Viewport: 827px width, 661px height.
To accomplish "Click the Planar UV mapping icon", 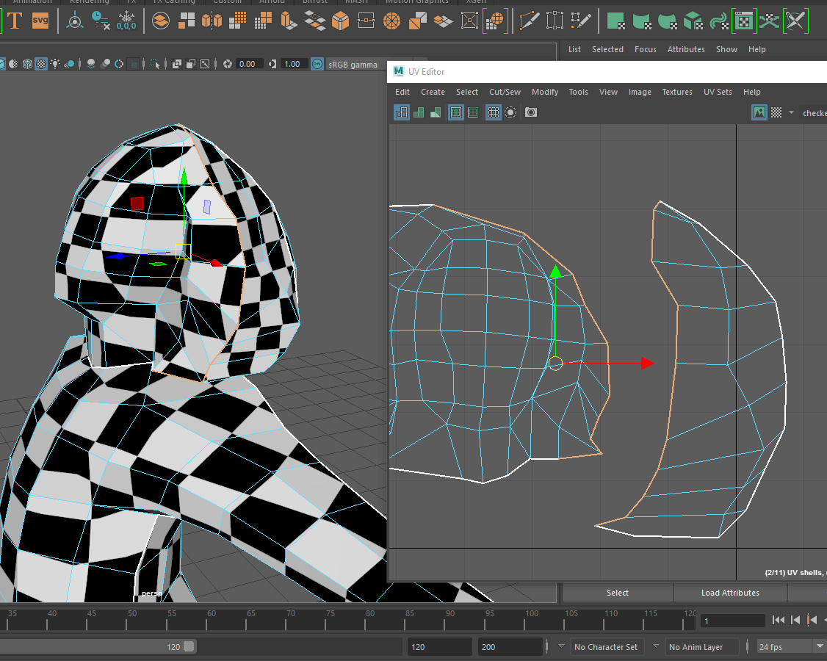I will click(x=615, y=21).
